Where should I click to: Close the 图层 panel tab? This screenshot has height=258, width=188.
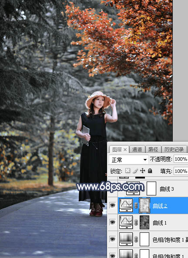[125, 150]
